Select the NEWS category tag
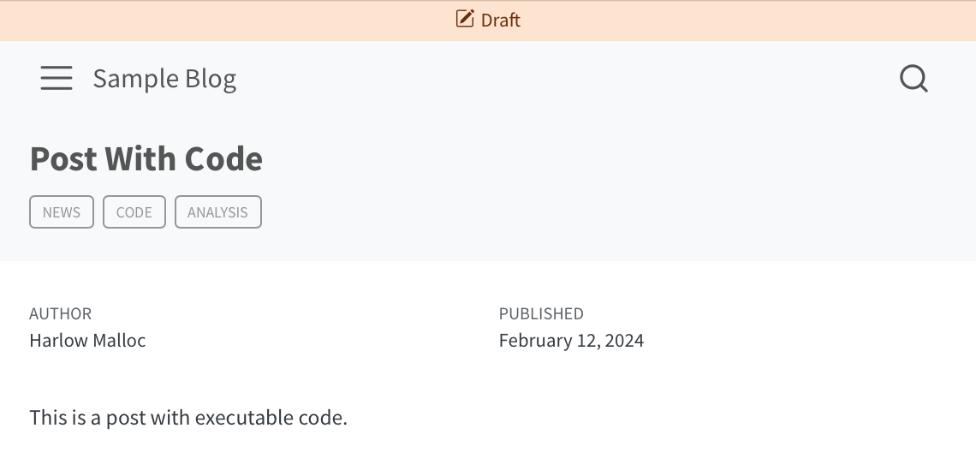 [62, 212]
